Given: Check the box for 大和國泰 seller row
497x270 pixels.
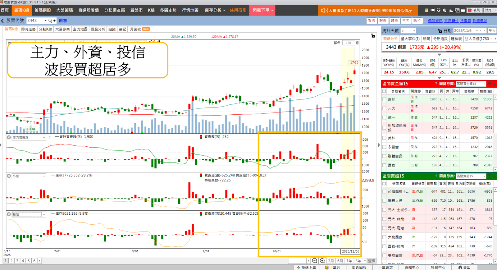Looking at the screenshot, I should tap(384, 237).
